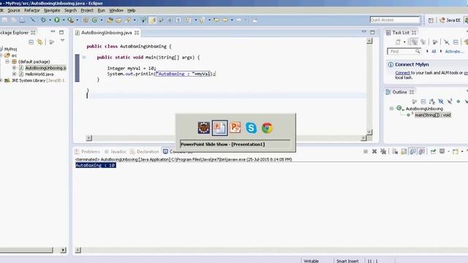Click the Print icon in main toolbar
468x263 pixels.
(x=23, y=20)
